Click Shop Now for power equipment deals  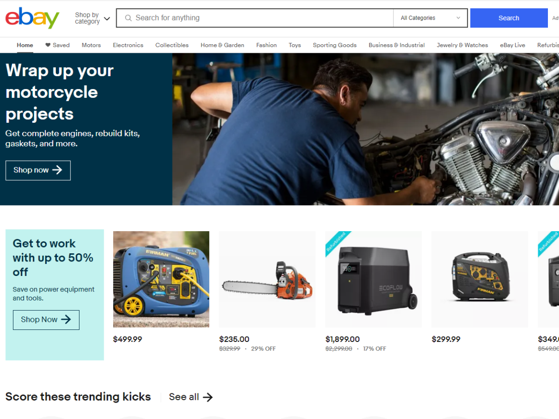point(46,320)
